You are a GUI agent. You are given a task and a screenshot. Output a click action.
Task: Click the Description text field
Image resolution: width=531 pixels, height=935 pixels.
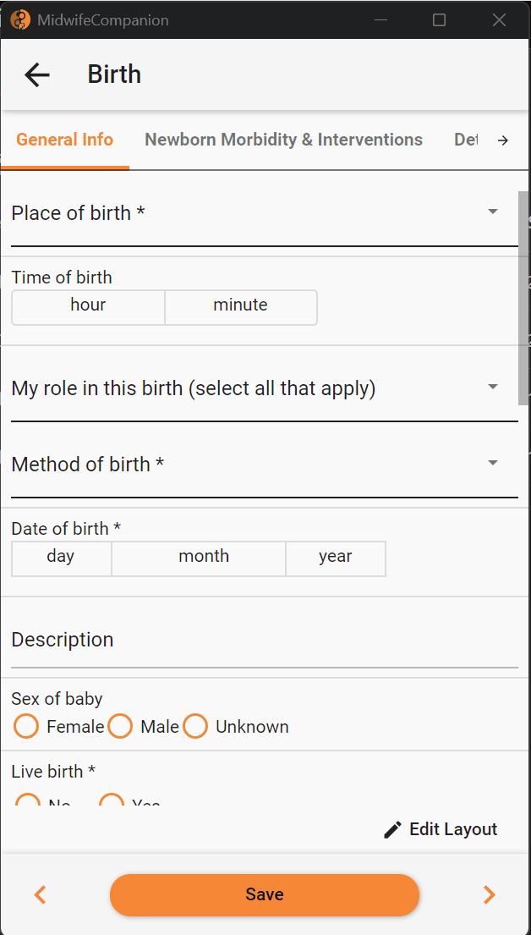pos(265,640)
